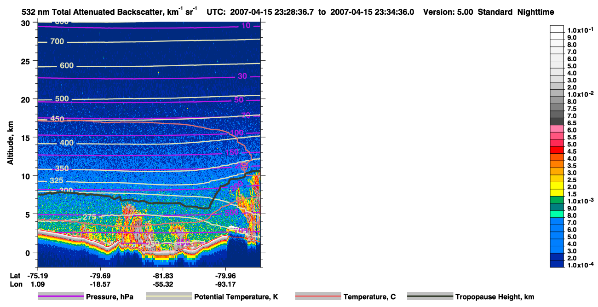The height and width of the screenshot is (307, 598).
Task: Click the 15 tick on altitude axis
Action: pos(27,138)
